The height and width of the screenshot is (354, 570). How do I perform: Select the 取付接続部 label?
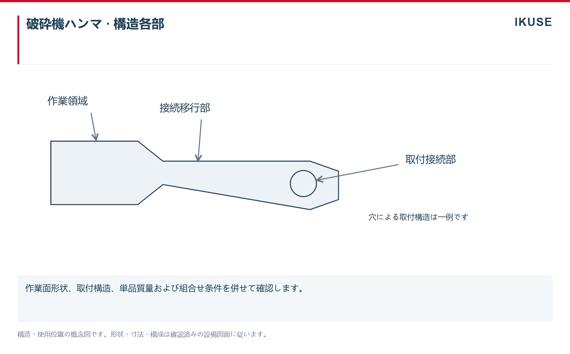coord(431,160)
